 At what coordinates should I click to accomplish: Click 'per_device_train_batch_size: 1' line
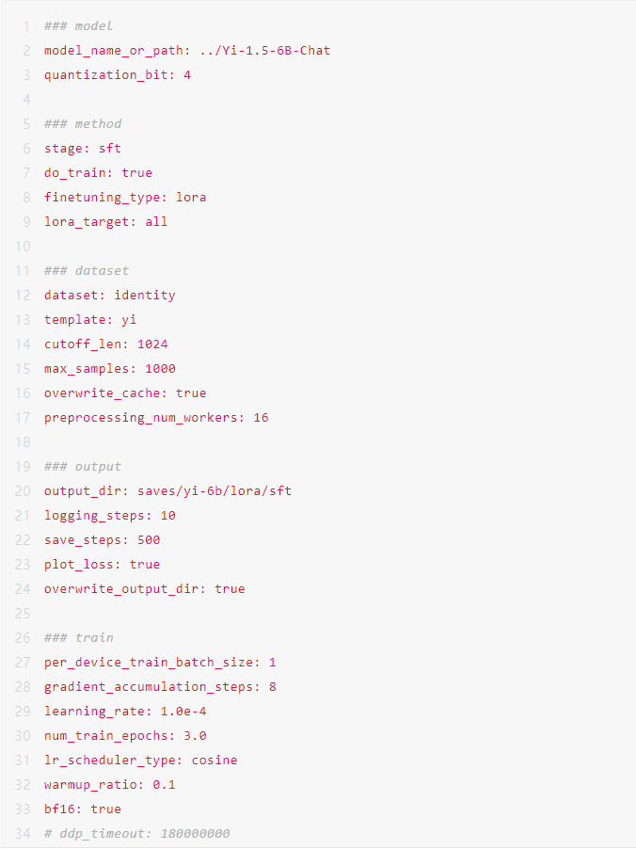[x=160, y=663]
